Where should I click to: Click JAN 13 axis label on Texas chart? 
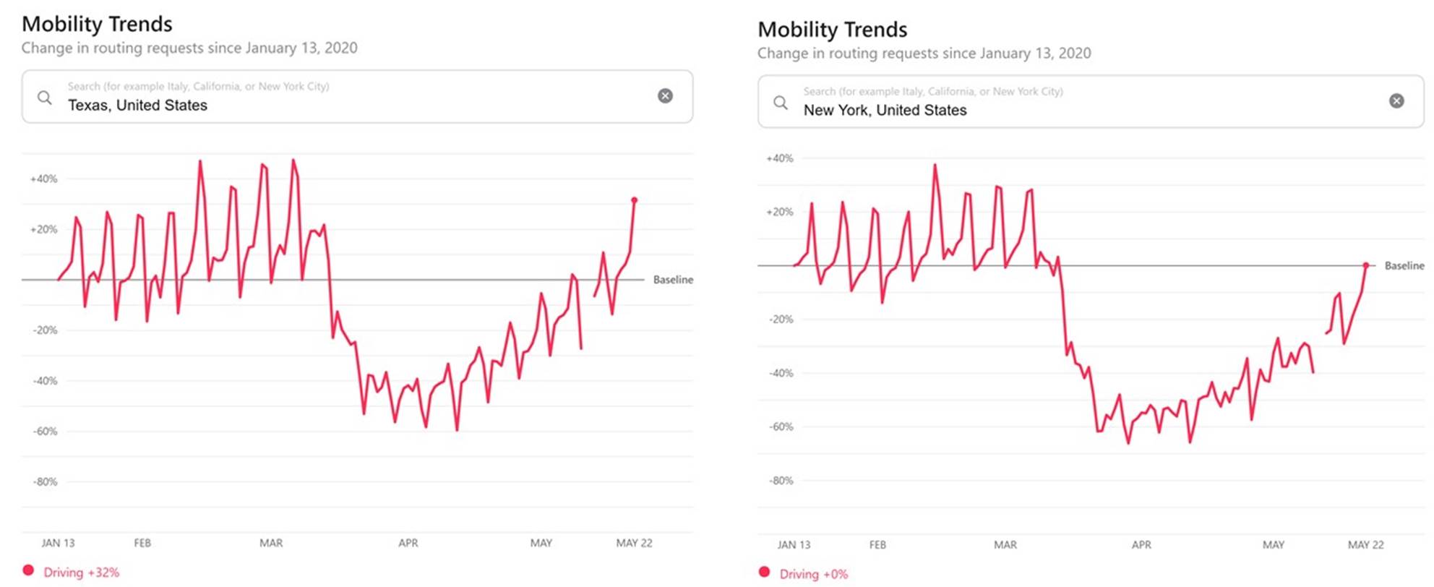tap(58, 543)
